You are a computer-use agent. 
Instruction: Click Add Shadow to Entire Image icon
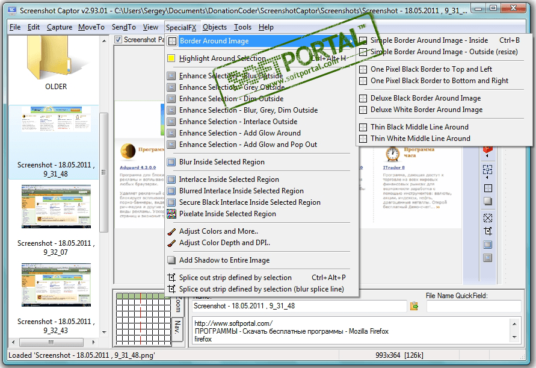pos(171,260)
